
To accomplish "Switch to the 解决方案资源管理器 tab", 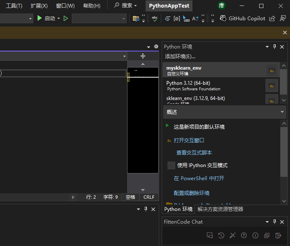I will [x=220, y=209].
